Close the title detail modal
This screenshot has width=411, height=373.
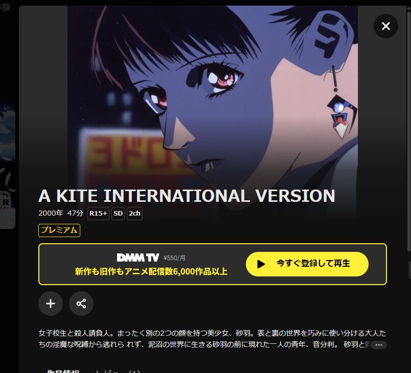(386, 26)
